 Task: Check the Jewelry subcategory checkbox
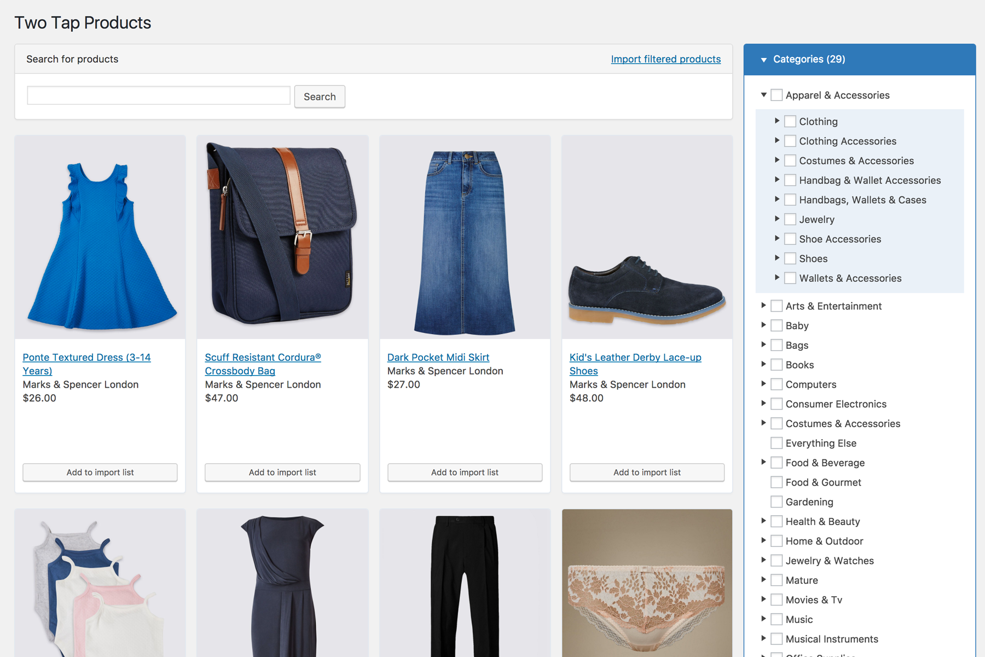pyautogui.click(x=790, y=219)
